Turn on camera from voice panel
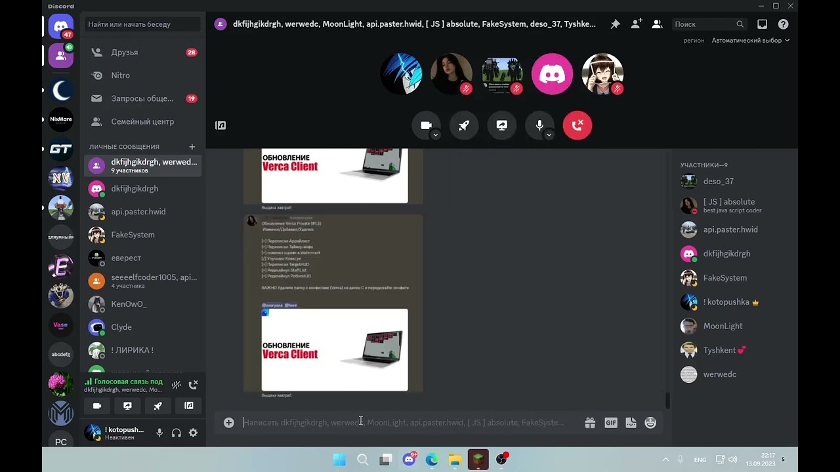 [97, 406]
